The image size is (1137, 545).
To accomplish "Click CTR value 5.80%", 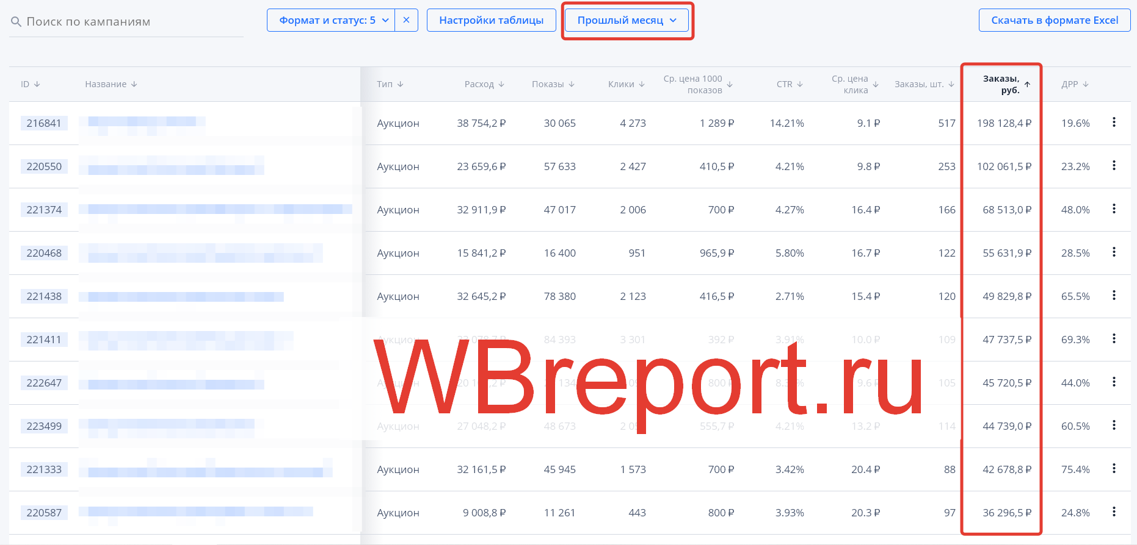I will point(790,253).
